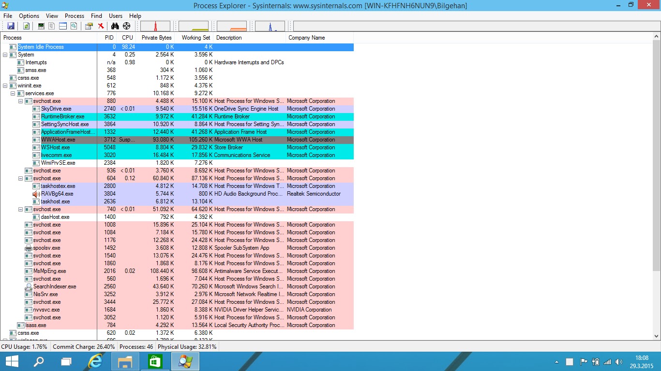Click Physical Usage 32.81% in status bar

[187, 346]
